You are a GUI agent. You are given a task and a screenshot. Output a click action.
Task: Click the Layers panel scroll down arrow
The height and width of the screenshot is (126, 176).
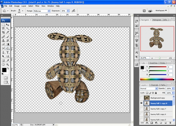174,120
